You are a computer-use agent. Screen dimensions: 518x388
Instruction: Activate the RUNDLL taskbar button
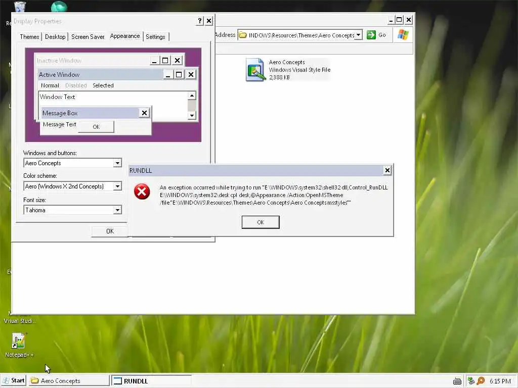(151, 381)
